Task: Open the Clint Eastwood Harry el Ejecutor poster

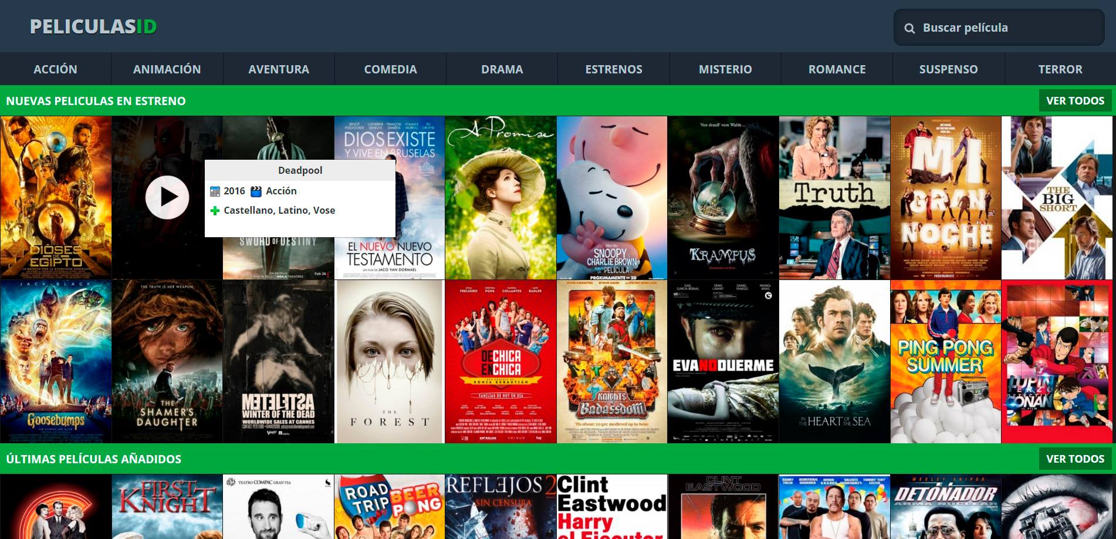Action: coord(612,507)
